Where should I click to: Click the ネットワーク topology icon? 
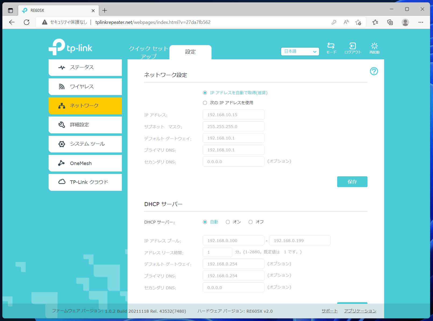pos(62,106)
